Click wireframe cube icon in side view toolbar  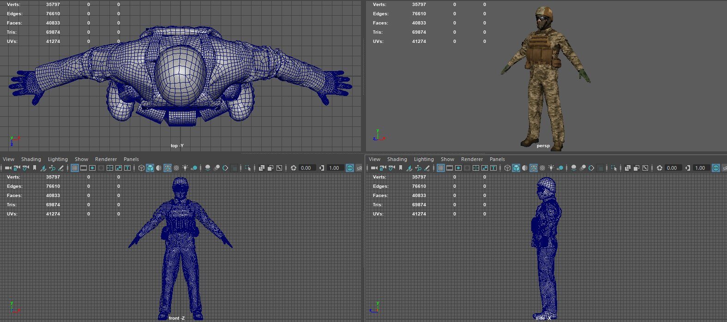point(507,168)
